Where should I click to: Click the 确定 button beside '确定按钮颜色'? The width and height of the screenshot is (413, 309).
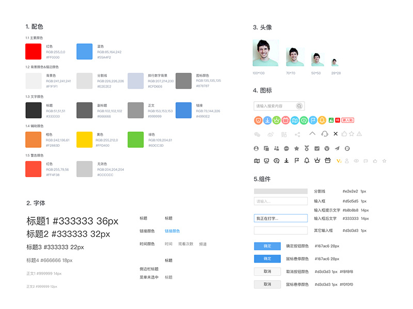[x=267, y=246]
